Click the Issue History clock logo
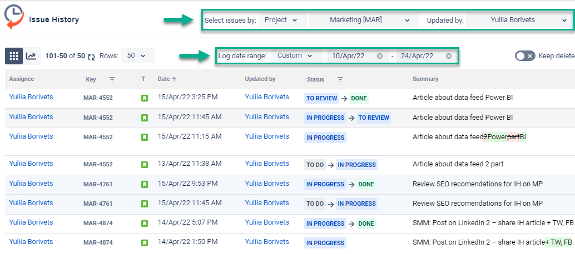Screen dimensions: 575x254 [x=14, y=17]
